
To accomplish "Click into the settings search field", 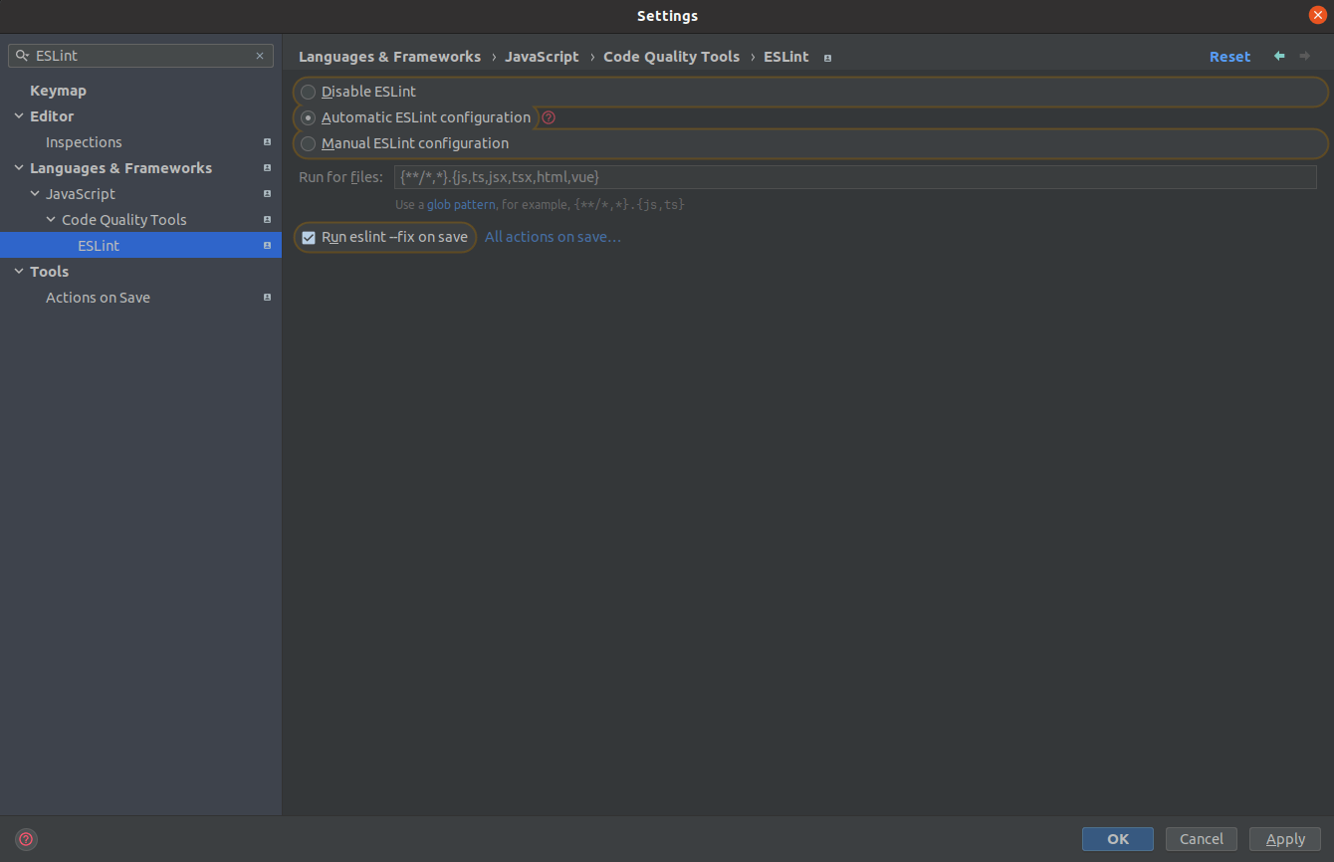I will click(140, 57).
